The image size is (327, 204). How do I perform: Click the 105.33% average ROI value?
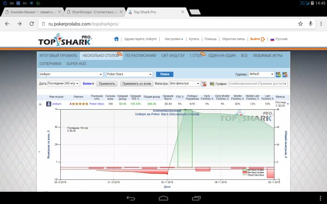click(x=135, y=104)
